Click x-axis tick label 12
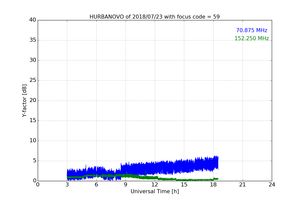Viewport: 302px width, 201px height. coord(155,185)
